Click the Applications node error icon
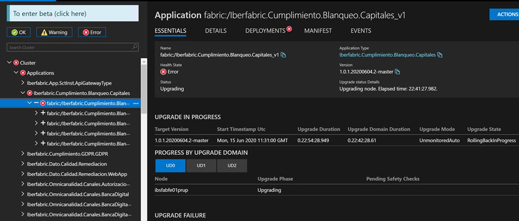The image size is (519, 221). [x=23, y=73]
